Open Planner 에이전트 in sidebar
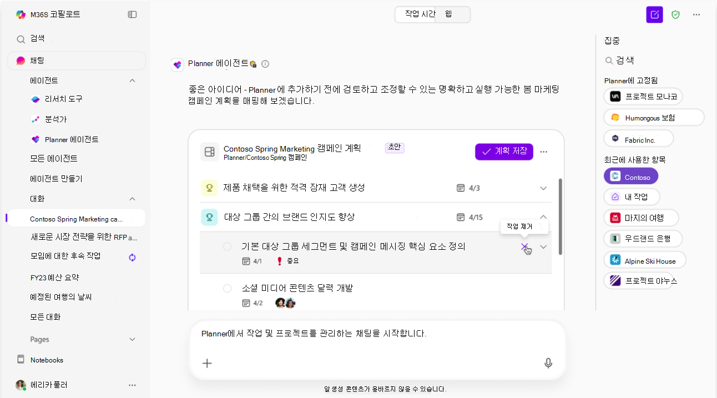717x398 pixels. 64,139
